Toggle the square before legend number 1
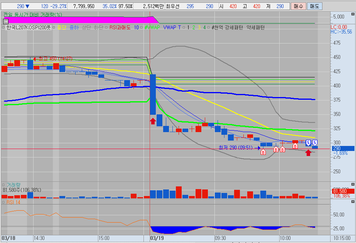356x243 pixels. (184, 27)
